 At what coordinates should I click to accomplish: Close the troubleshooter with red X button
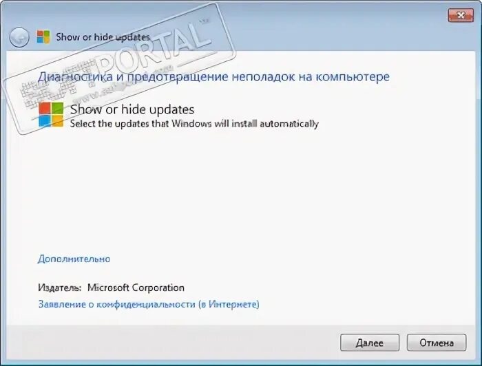click(461, 15)
